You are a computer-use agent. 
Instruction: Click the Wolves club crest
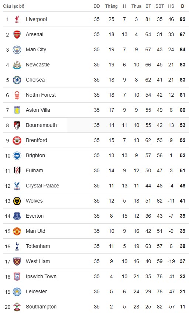click(17, 201)
